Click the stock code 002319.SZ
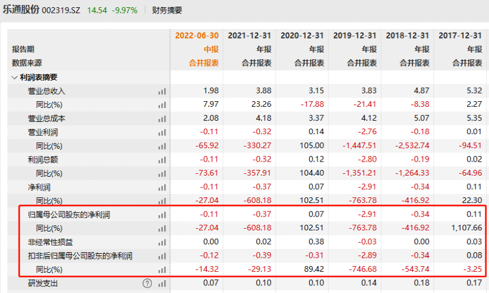489x293 pixels. 62,11
